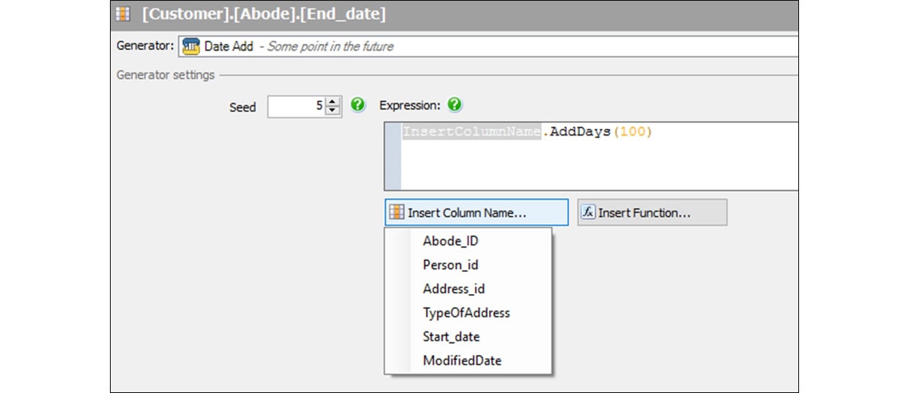Click inside the Expression editor box
This screenshot has height=393, width=909.
pos(591,156)
